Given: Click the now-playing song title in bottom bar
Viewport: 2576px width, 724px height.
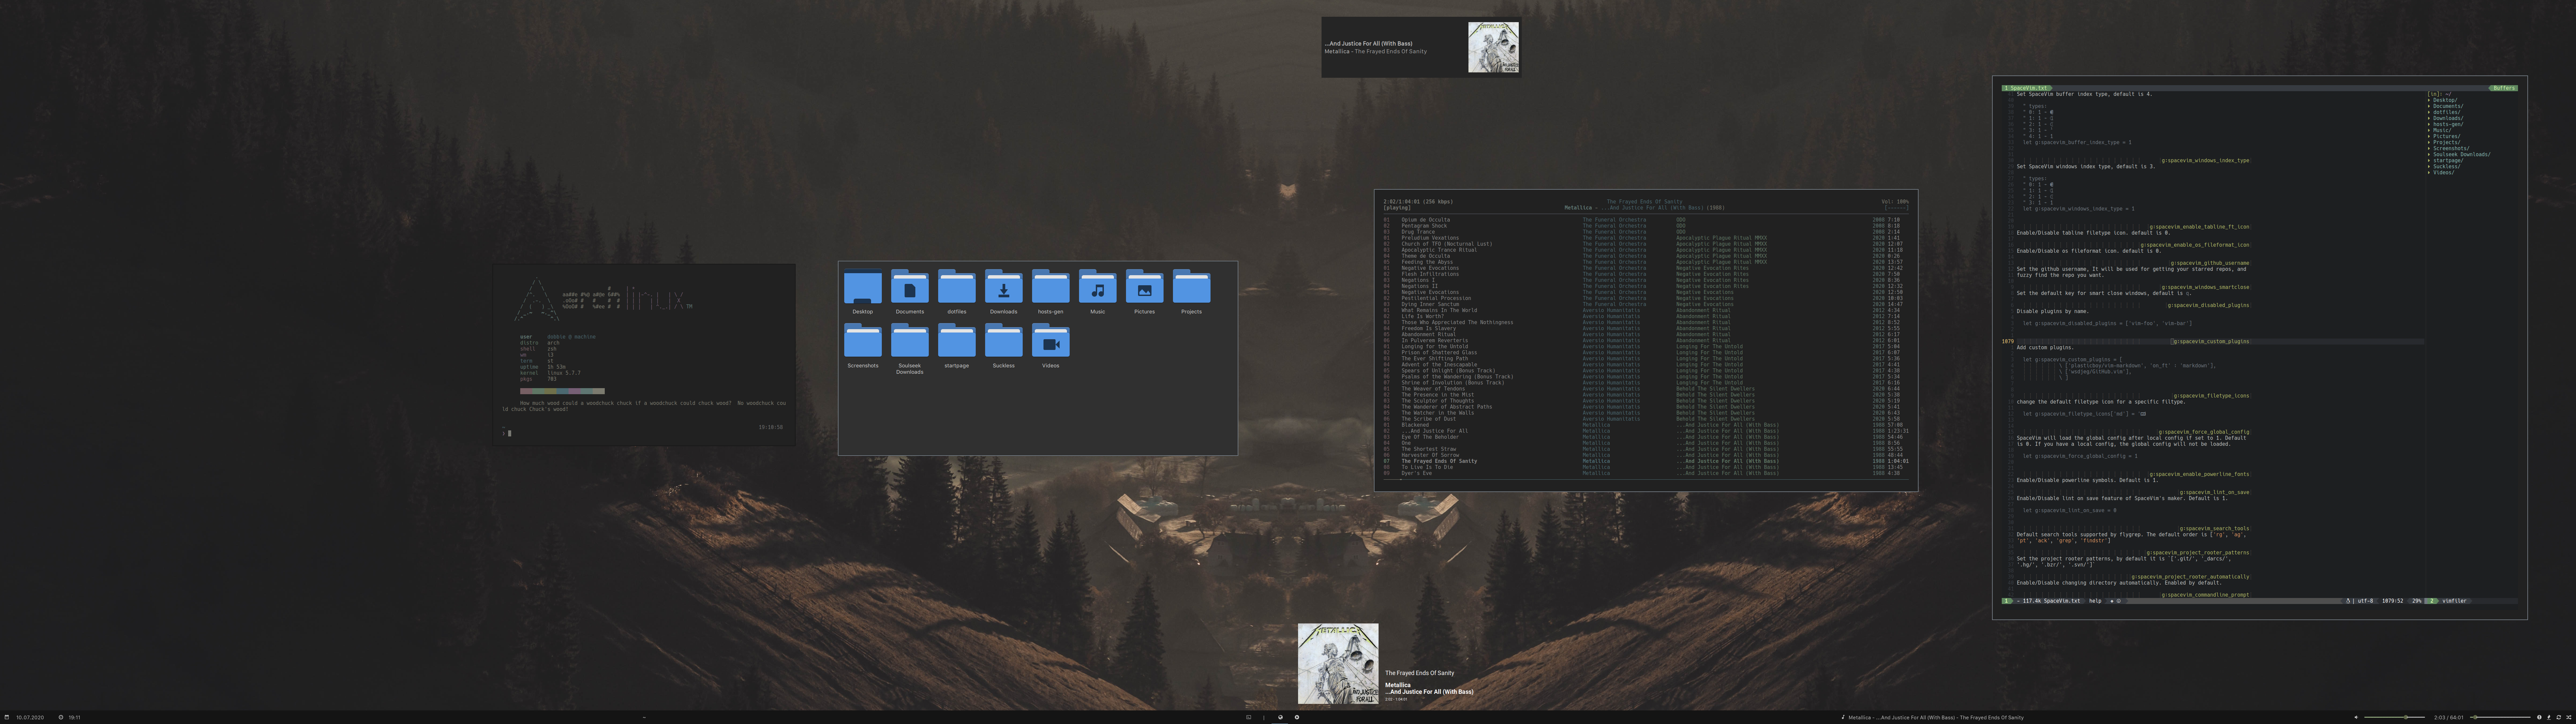Looking at the screenshot, I should click(x=1936, y=717).
